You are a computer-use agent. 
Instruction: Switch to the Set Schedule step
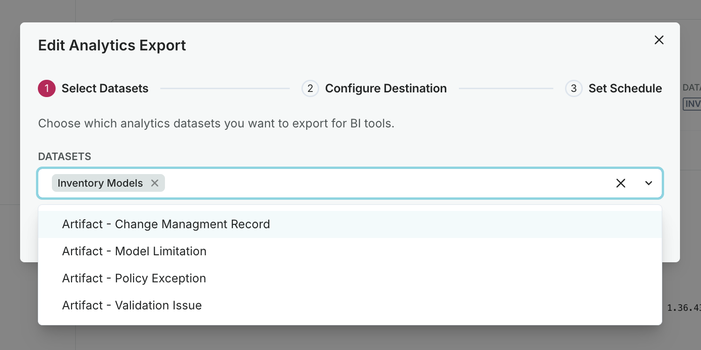coord(625,88)
